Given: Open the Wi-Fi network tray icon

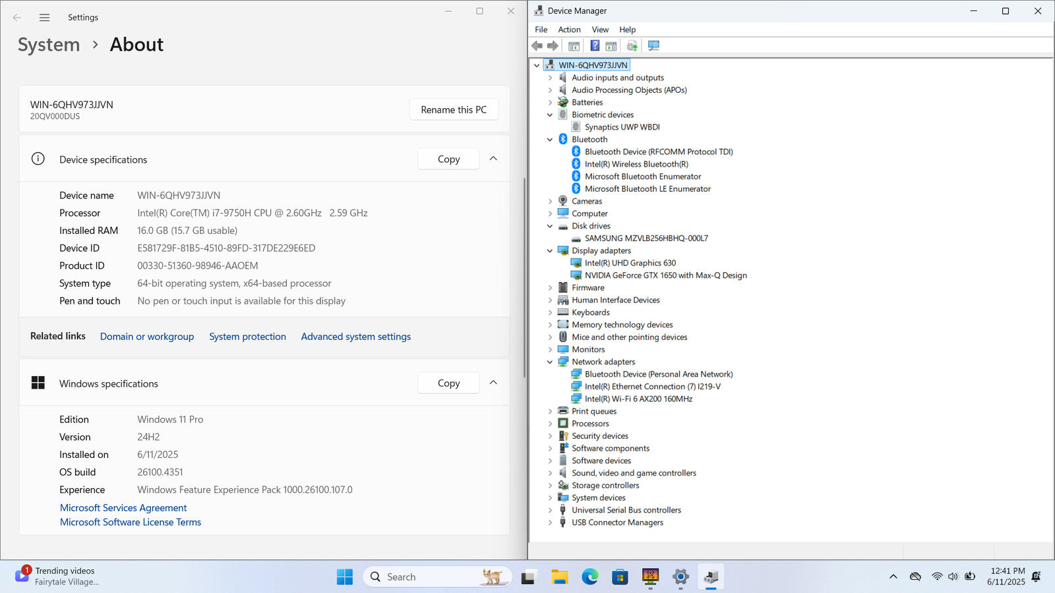Looking at the screenshot, I should pos(937,577).
